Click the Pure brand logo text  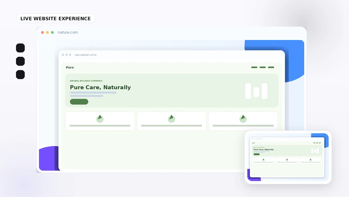click(x=70, y=68)
